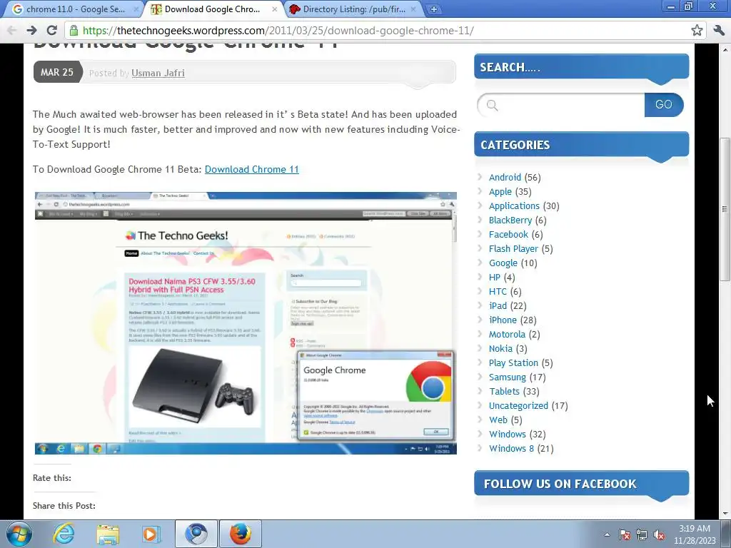731x548 pixels.
Task: Switch to Firefox in the taskbar
Action: (x=241, y=534)
